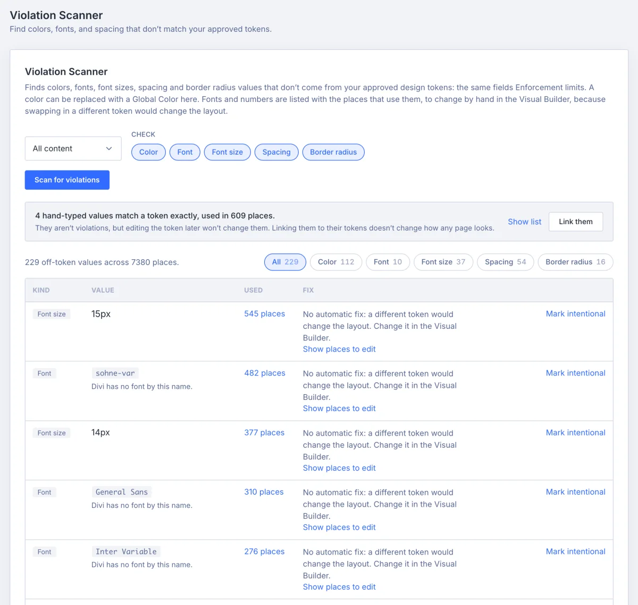638x605 pixels.
Task: Show places to edit for sohne-var
Action: point(339,408)
